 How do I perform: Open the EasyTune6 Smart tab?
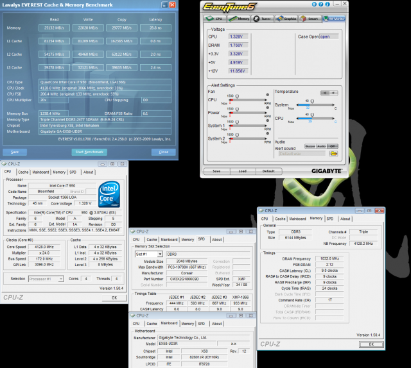(x=310, y=19)
